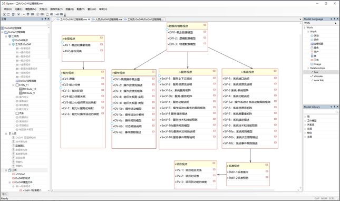Click the CV-3 row in the diagram
This screenshot has height=201, width=340.
(x=83, y=91)
